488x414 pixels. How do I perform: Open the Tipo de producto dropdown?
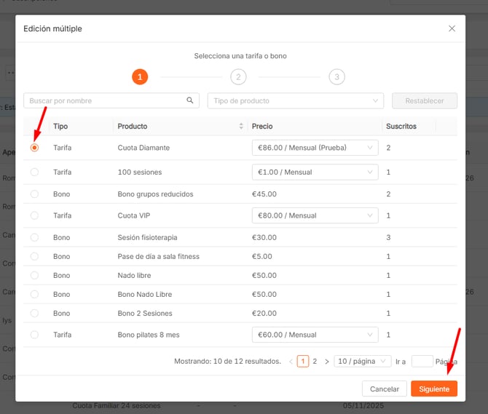tap(295, 100)
